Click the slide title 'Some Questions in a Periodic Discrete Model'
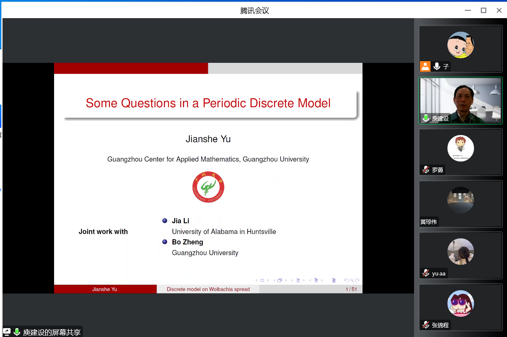Viewport: 507px width, 337px height. coord(208,103)
